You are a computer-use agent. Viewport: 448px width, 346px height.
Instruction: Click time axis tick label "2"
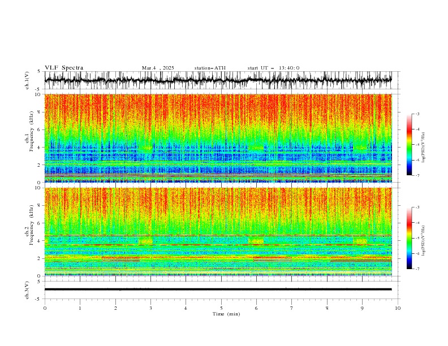pos(115,308)
